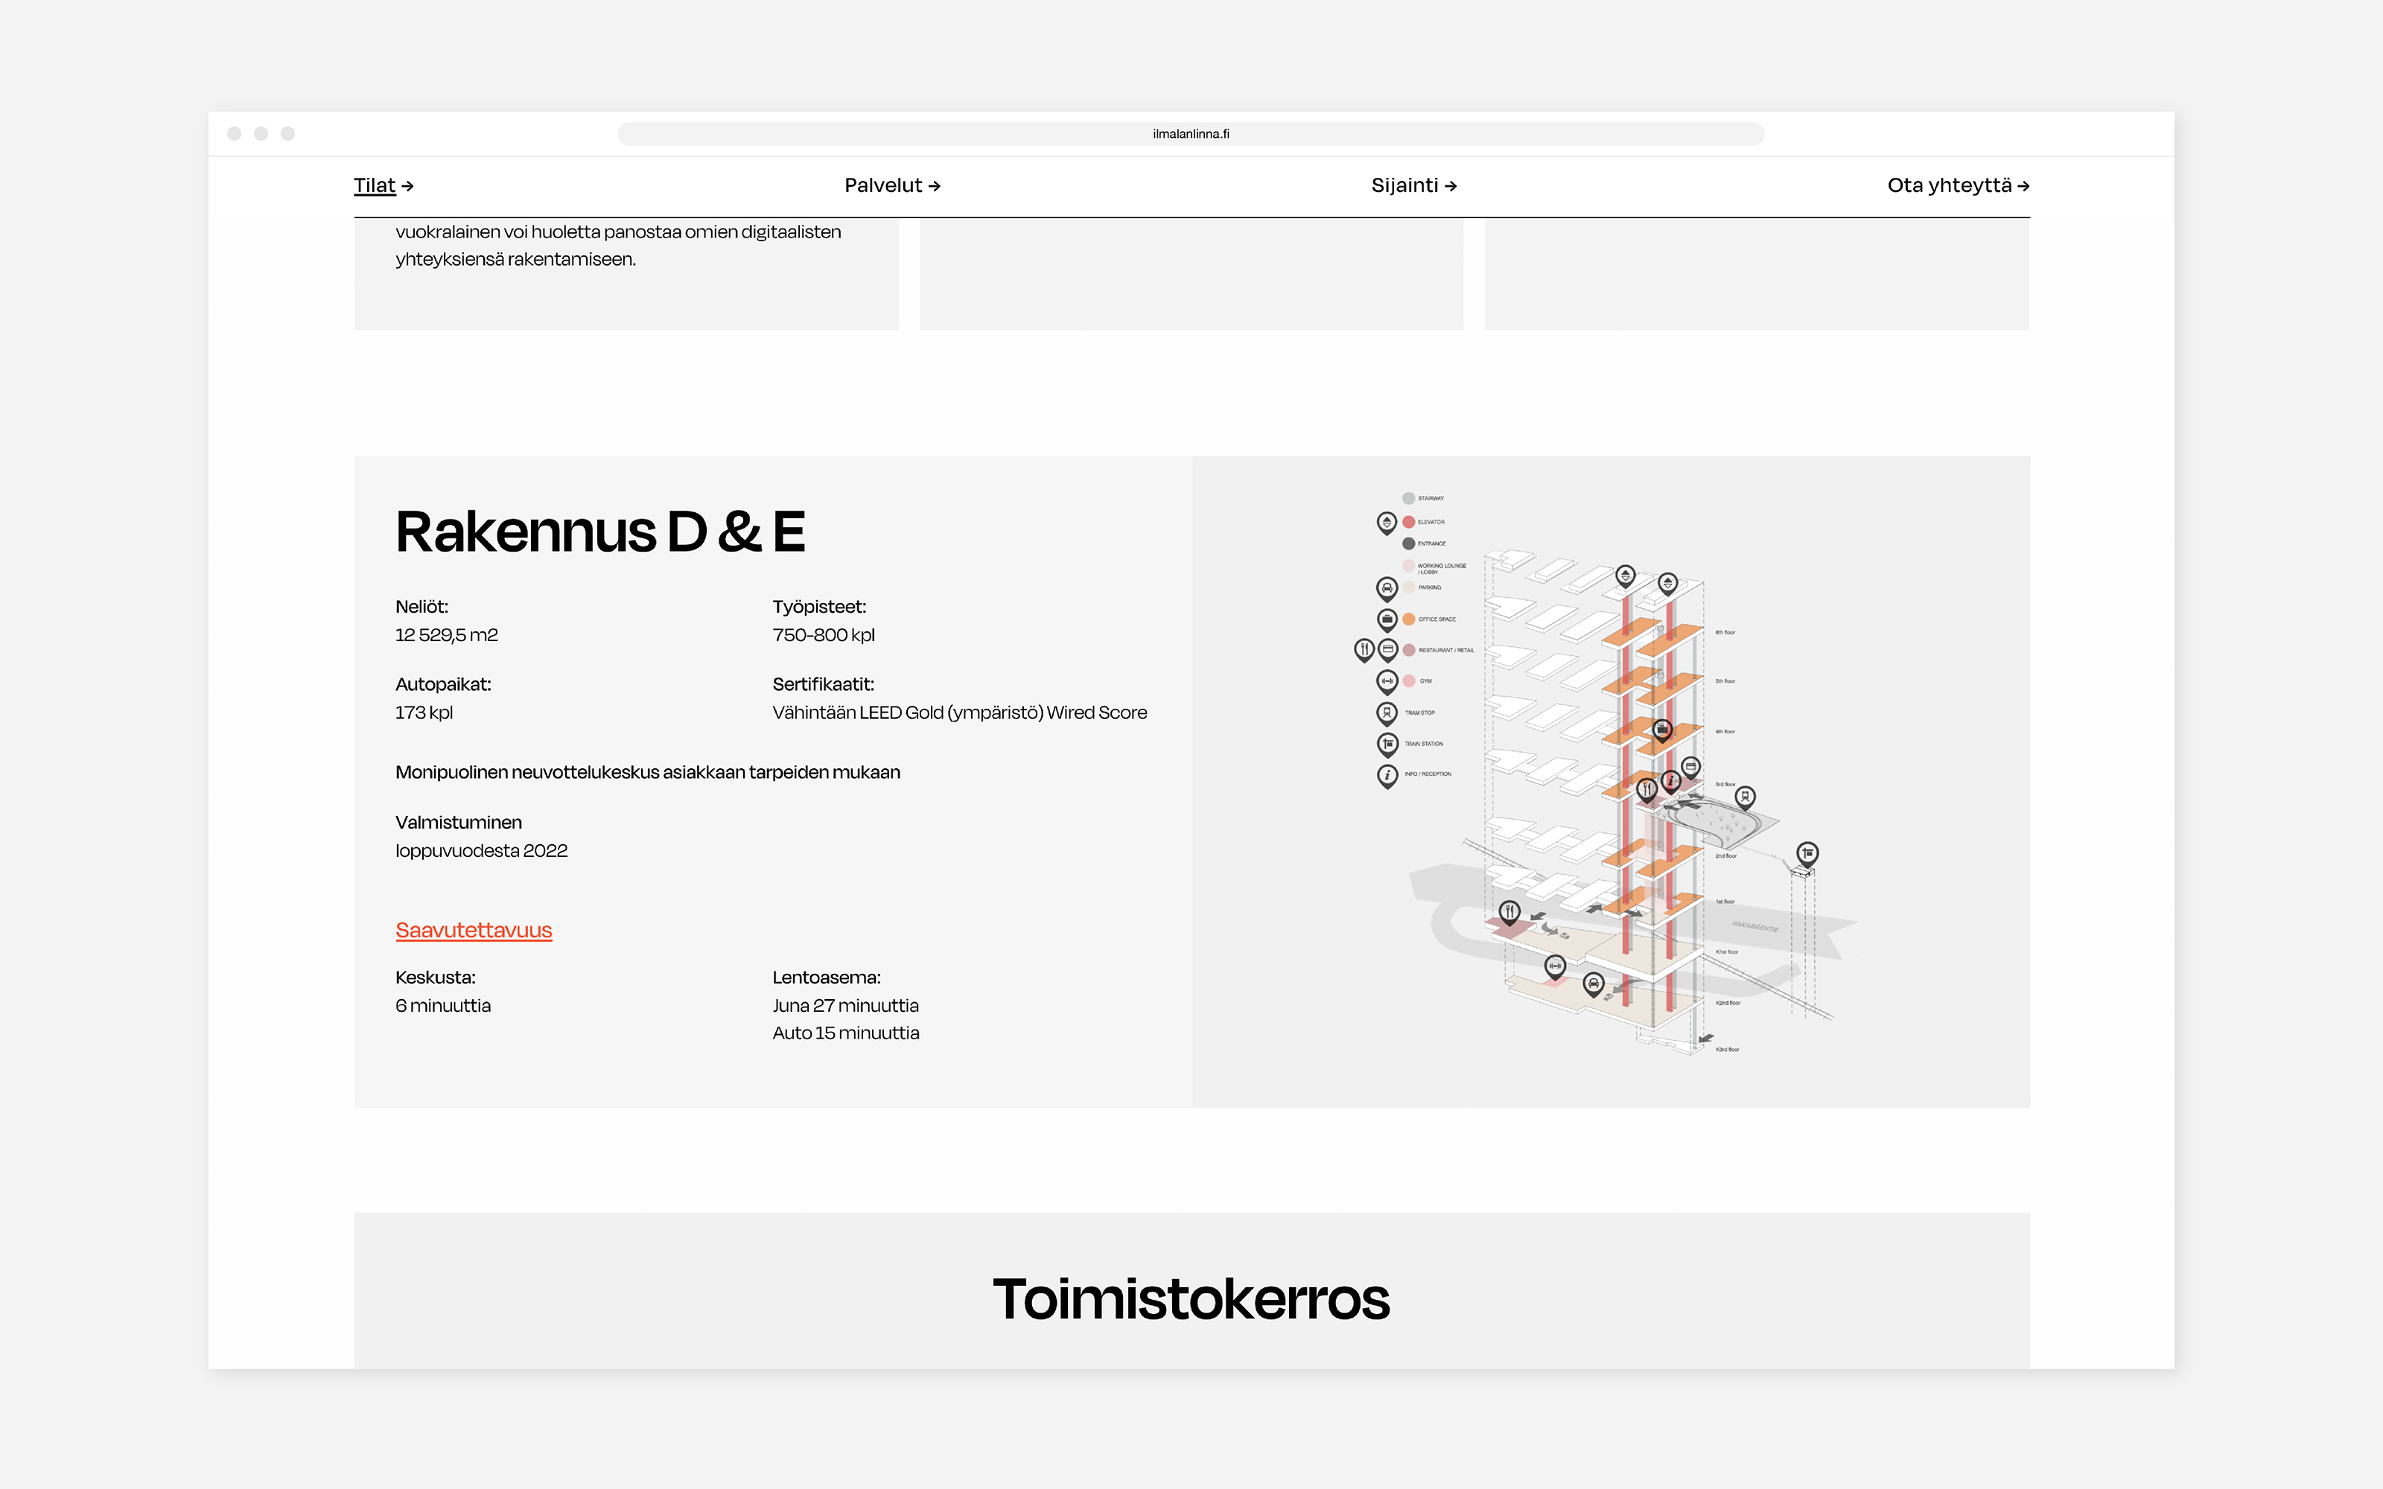The height and width of the screenshot is (1489, 2383).
Task: Click the info reception legend icon
Action: 1387,775
